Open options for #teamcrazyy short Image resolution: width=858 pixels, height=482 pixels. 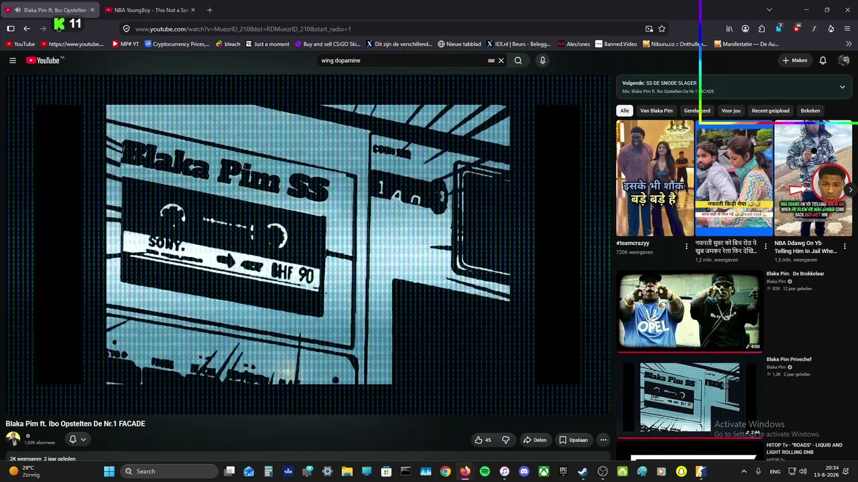pos(686,246)
